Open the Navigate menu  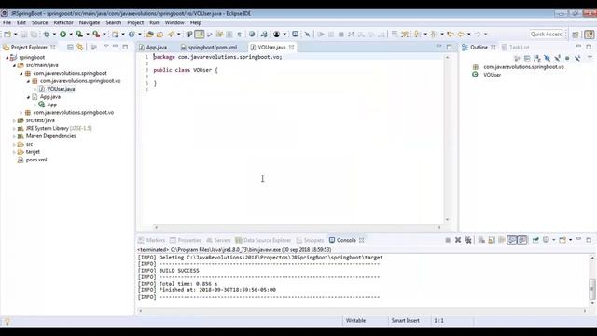90,22
